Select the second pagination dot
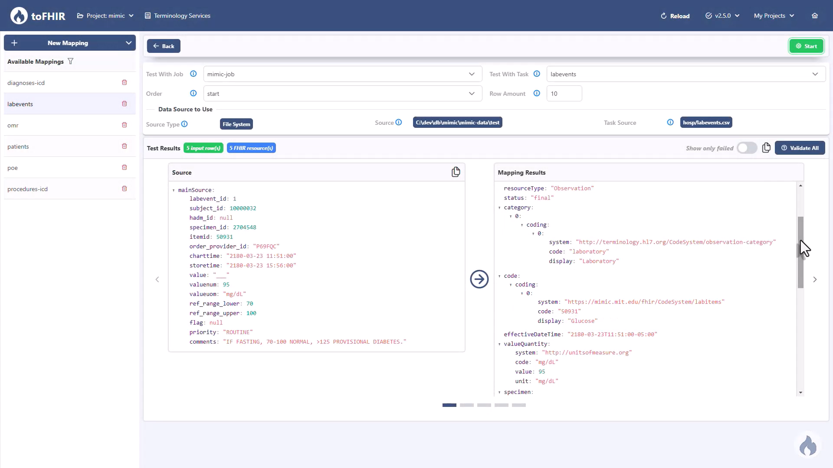 point(466,405)
